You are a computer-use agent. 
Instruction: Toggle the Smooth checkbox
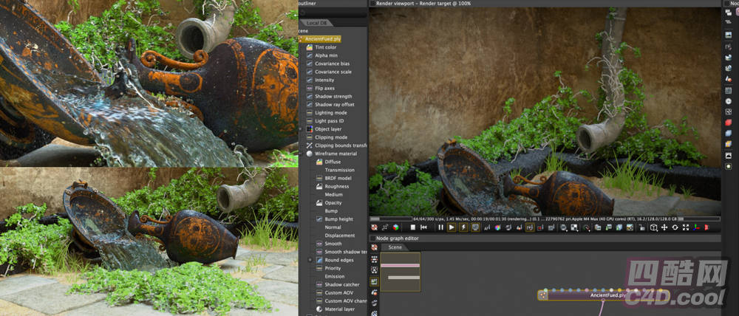(x=319, y=244)
